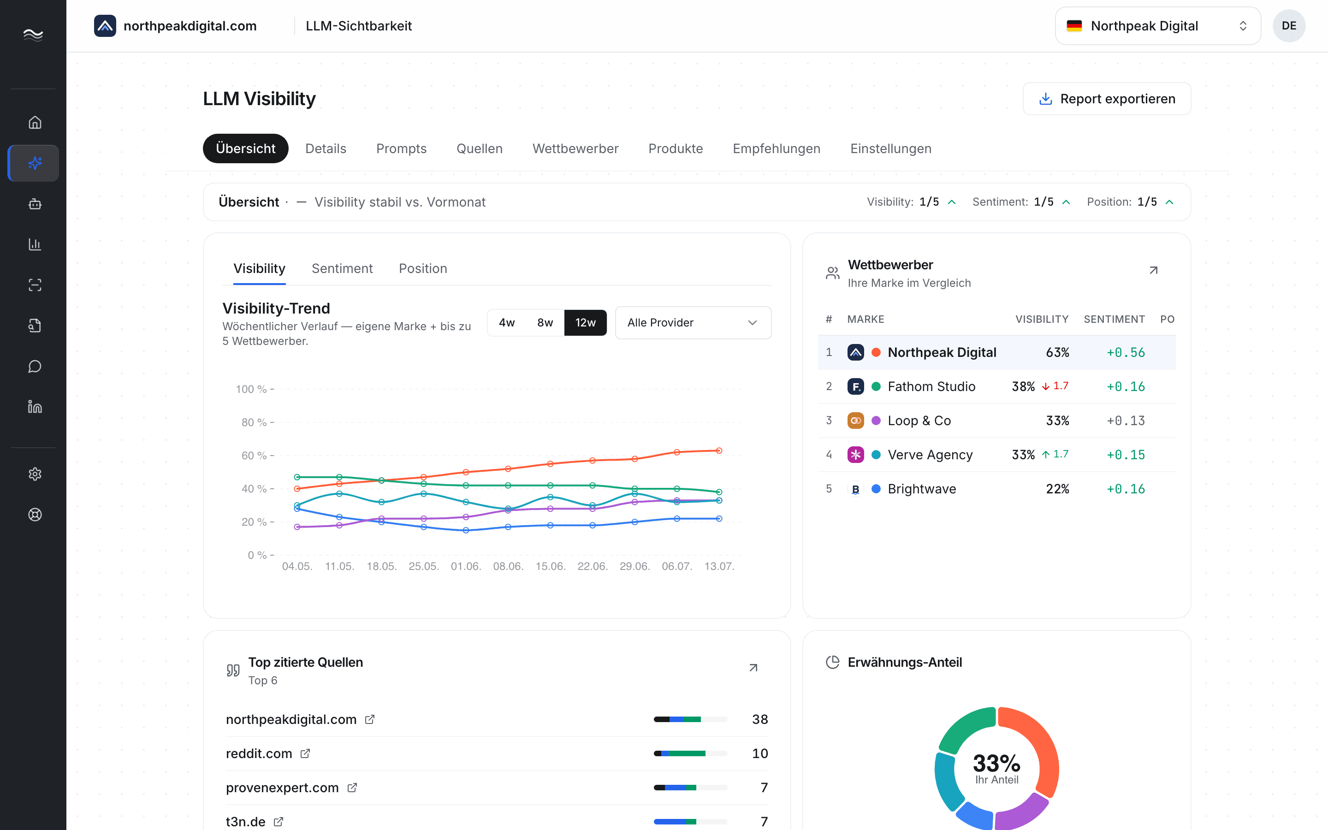Screen dimensions: 1328x830
Task: Click the pie chart icon by Erwähnungs-Anteil
Action: coord(832,662)
